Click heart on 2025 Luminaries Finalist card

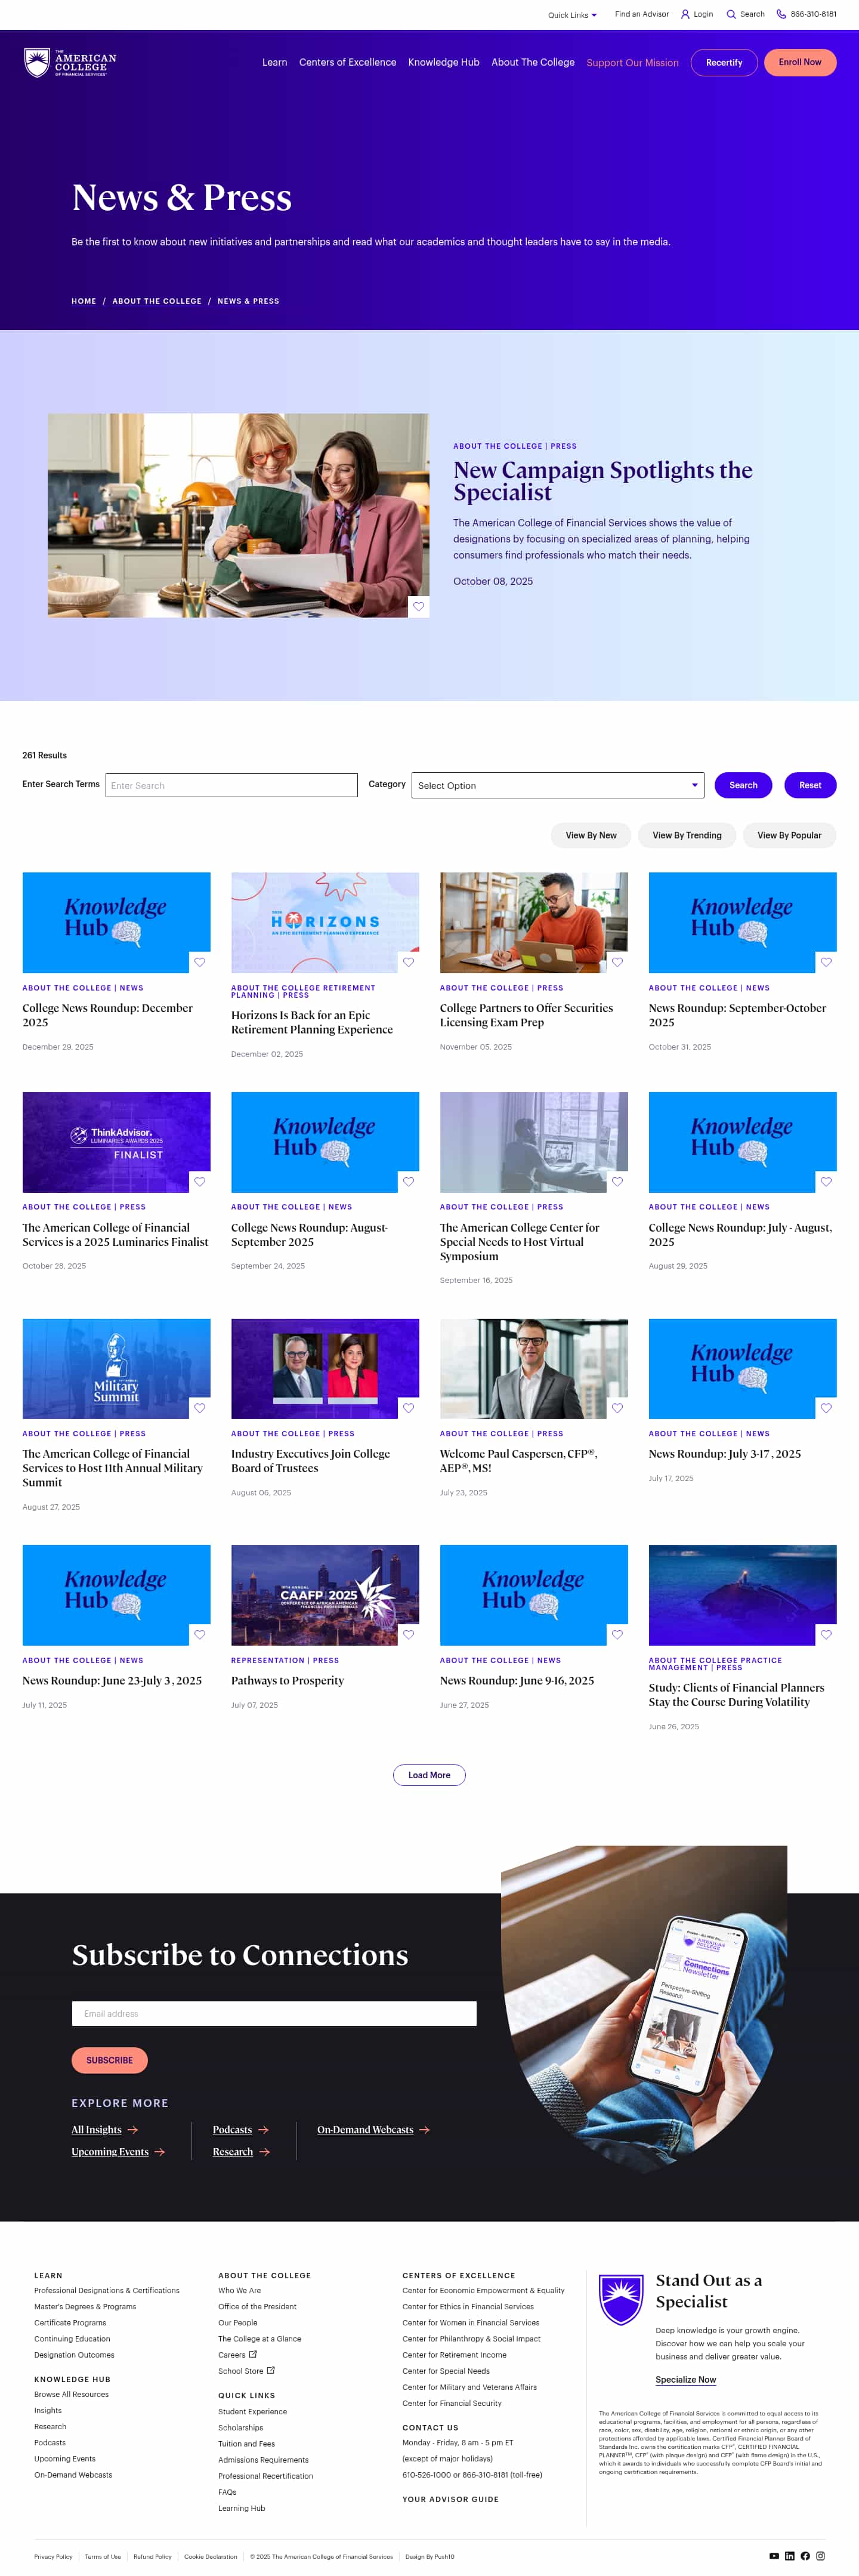pyautogui.click(x=200, y=1181)
